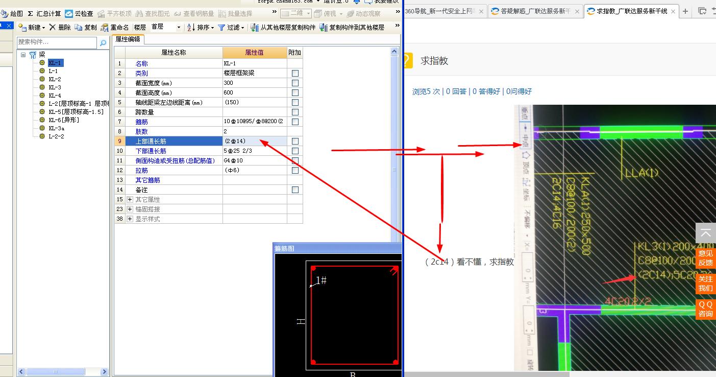Tick 附加 checkbox for 备注 row
This screenshot has width=716, height=377.
[295, 190]
